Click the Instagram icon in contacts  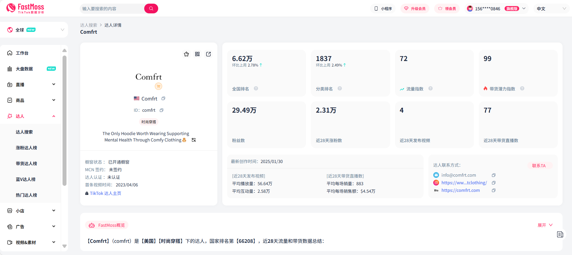pos(436,183)
